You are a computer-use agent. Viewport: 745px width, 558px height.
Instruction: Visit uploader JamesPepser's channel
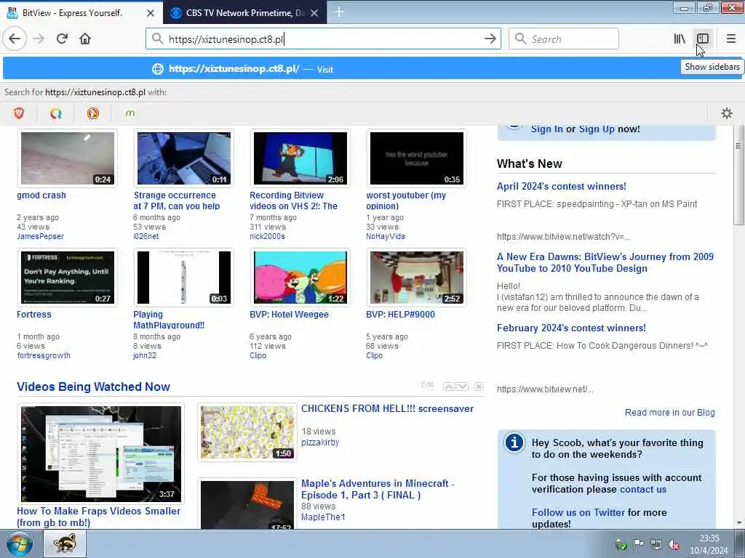(x=41, y=236)
